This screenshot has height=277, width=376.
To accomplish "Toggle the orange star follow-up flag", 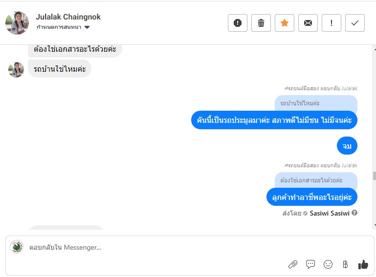I will point(285,23).
